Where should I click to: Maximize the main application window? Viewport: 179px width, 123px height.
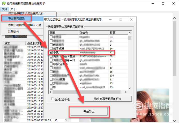point(163,4)
